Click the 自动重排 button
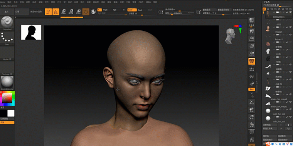This screenshot has width=293, height=146. 285,136
